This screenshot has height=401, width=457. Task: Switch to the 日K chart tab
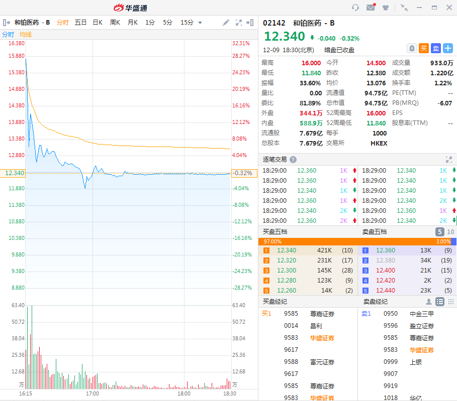(x=98, y=23)
